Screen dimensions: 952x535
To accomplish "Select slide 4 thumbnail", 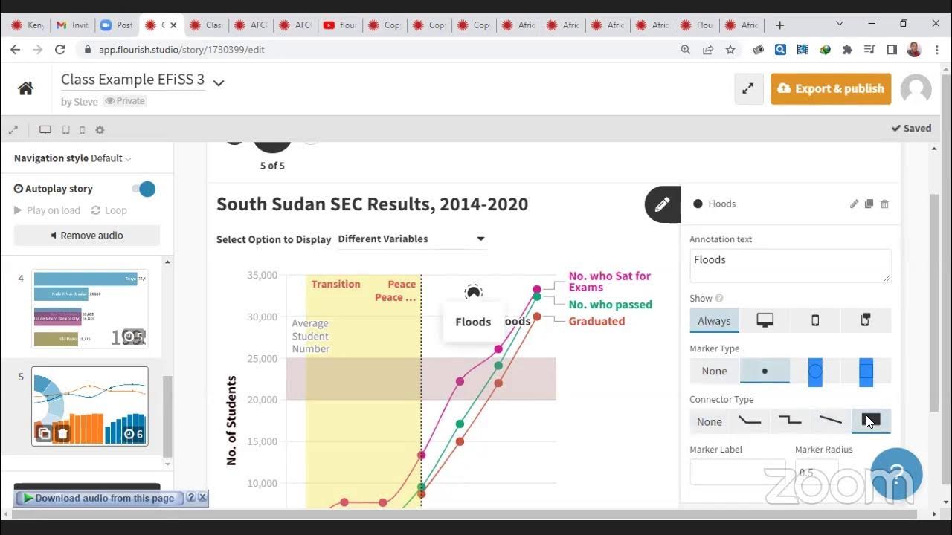I will (x=90, y=309).
